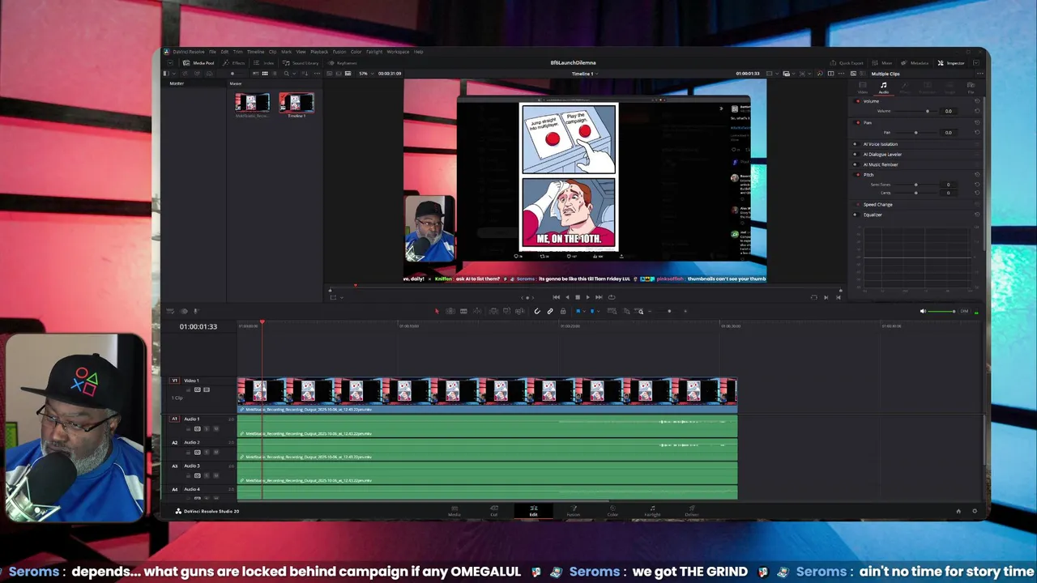Open the Inspector three-dot options menu
The width and height of the screenshot is (1037, 583).
click(x=980, y=74)
